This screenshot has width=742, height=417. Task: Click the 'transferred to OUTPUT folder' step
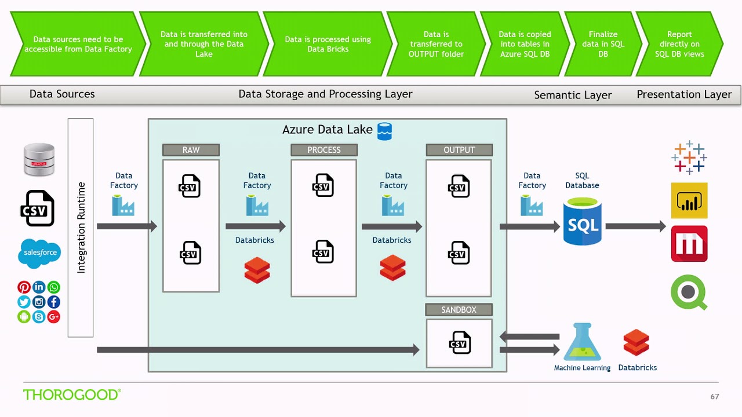click(x=436, y=44)
